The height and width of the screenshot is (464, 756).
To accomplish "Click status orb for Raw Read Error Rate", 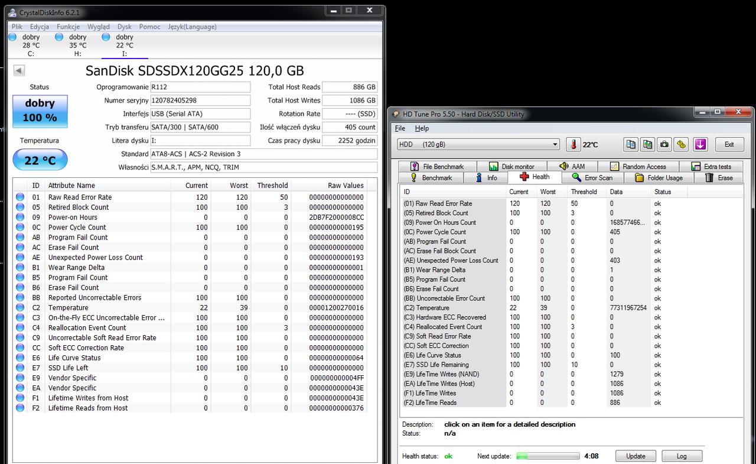I will click(20, 197).
